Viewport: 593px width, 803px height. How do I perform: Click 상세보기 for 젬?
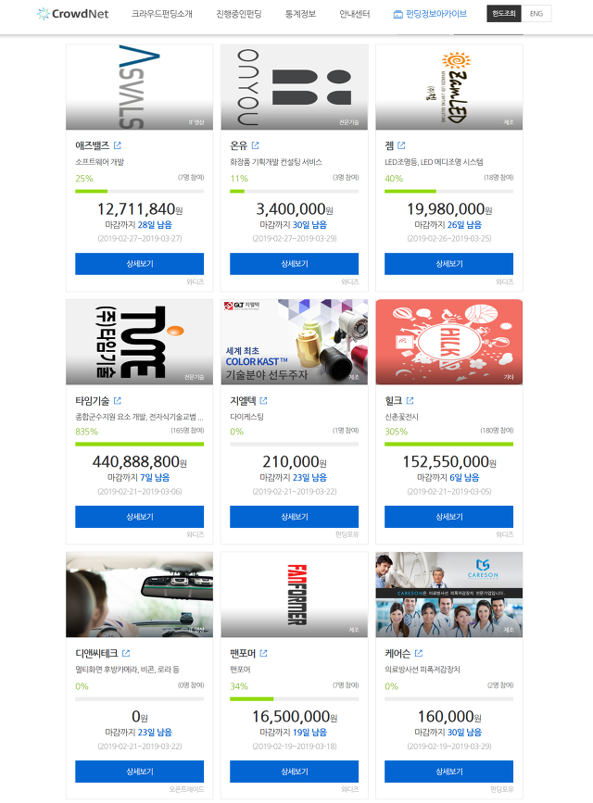(x=449, y=264)
